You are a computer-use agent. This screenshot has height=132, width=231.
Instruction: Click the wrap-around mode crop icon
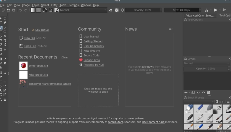click(x=224, y=10)
